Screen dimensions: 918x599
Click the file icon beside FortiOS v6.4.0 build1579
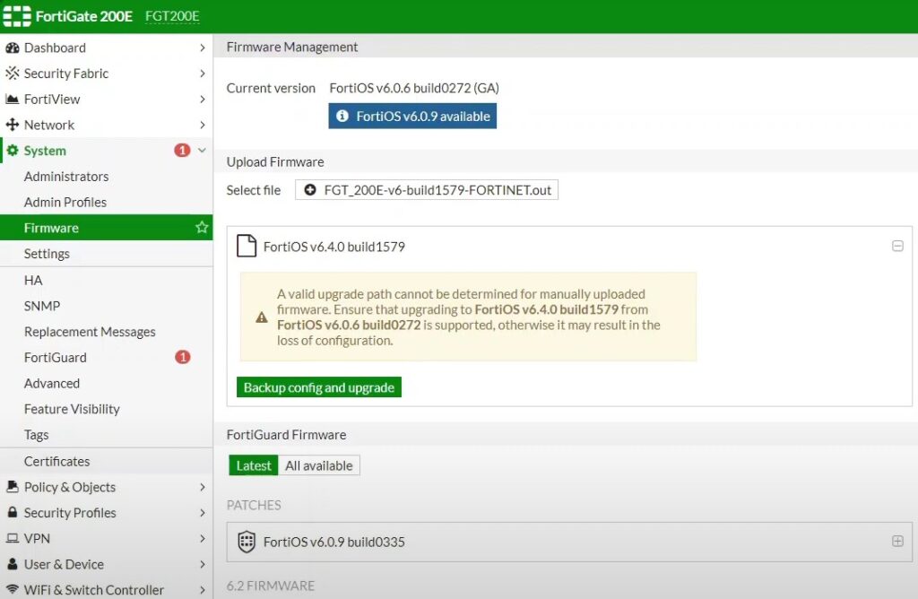click(x=247, y=246)
